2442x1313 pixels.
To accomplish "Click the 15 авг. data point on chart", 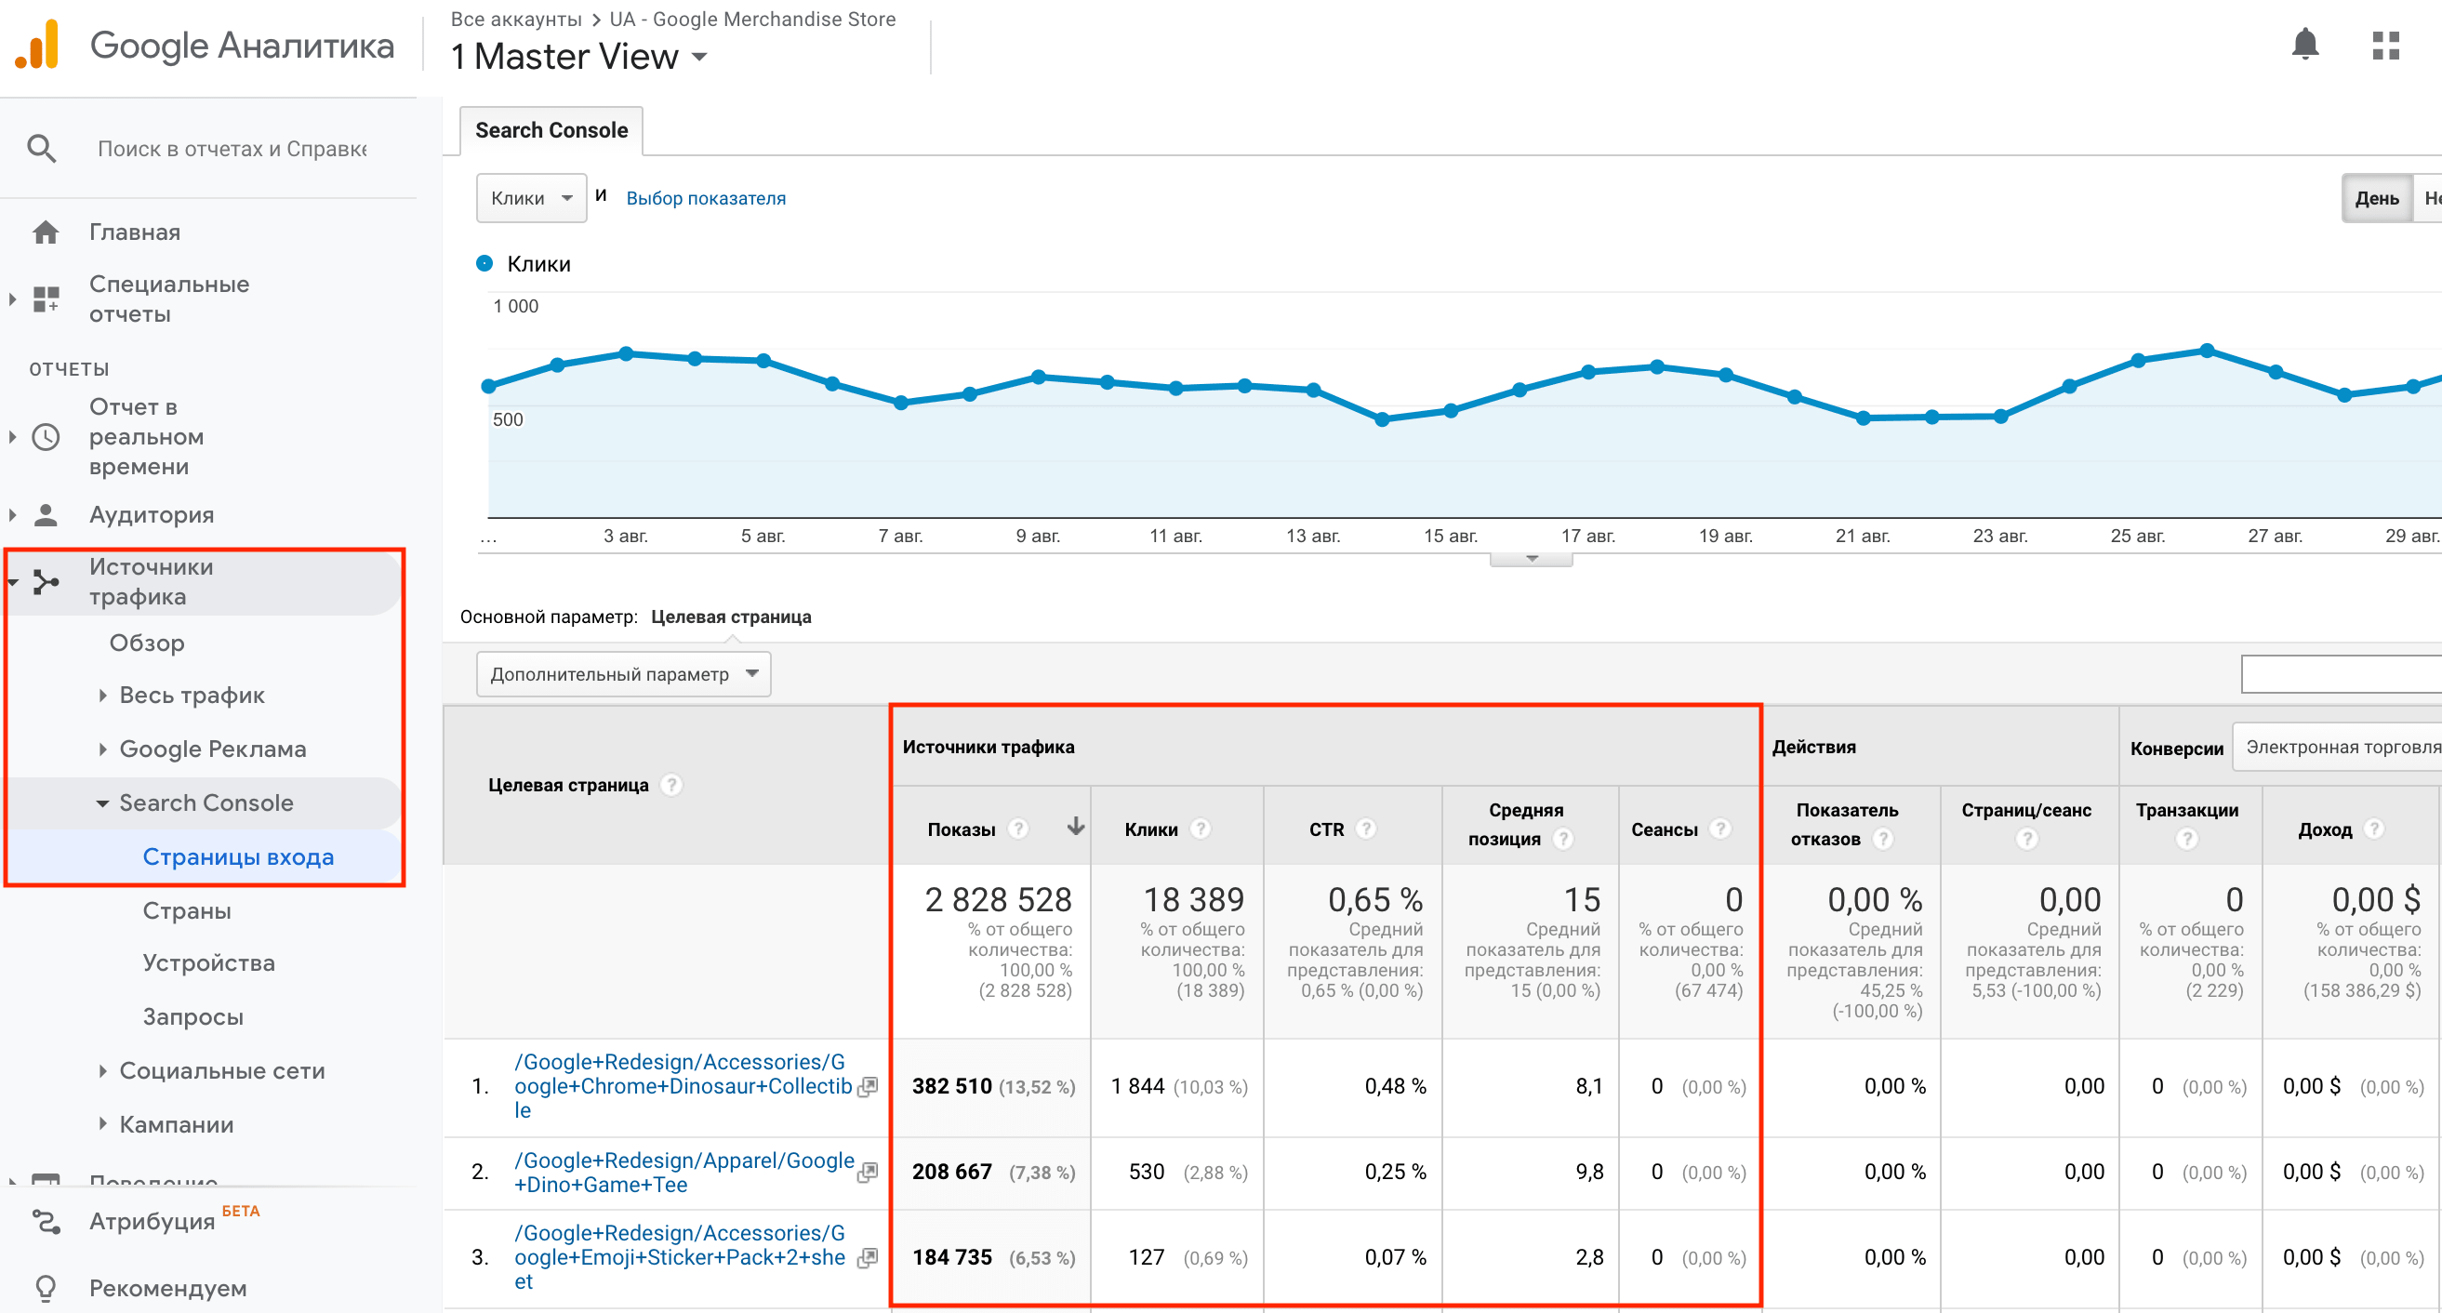I will (x=1451, y=410).
